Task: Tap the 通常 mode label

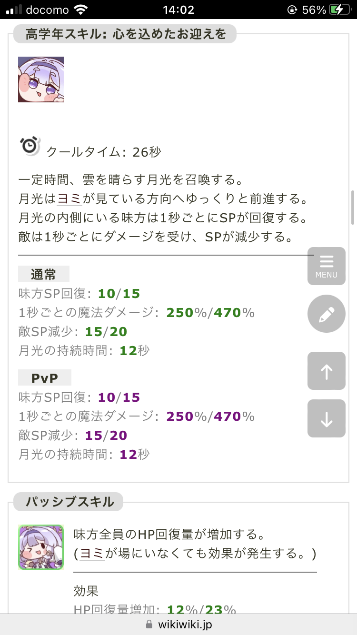Action: 44,274
